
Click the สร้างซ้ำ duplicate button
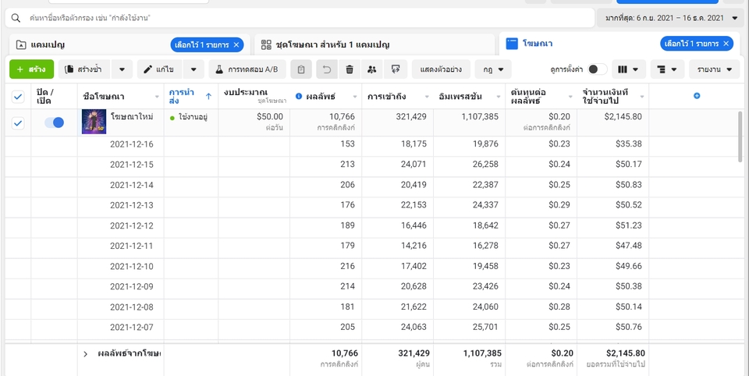pos(85,69)
